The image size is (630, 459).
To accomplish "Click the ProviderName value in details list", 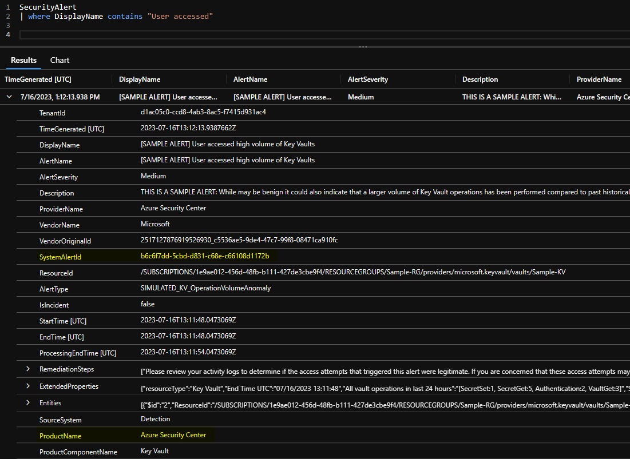I will tap(173, 208).
